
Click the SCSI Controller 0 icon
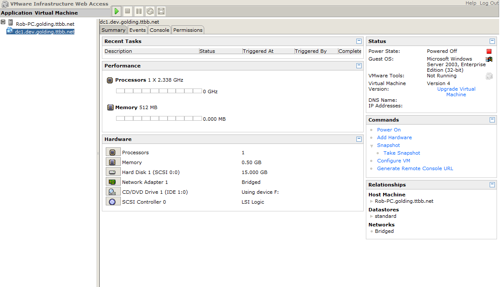point(113,202)
